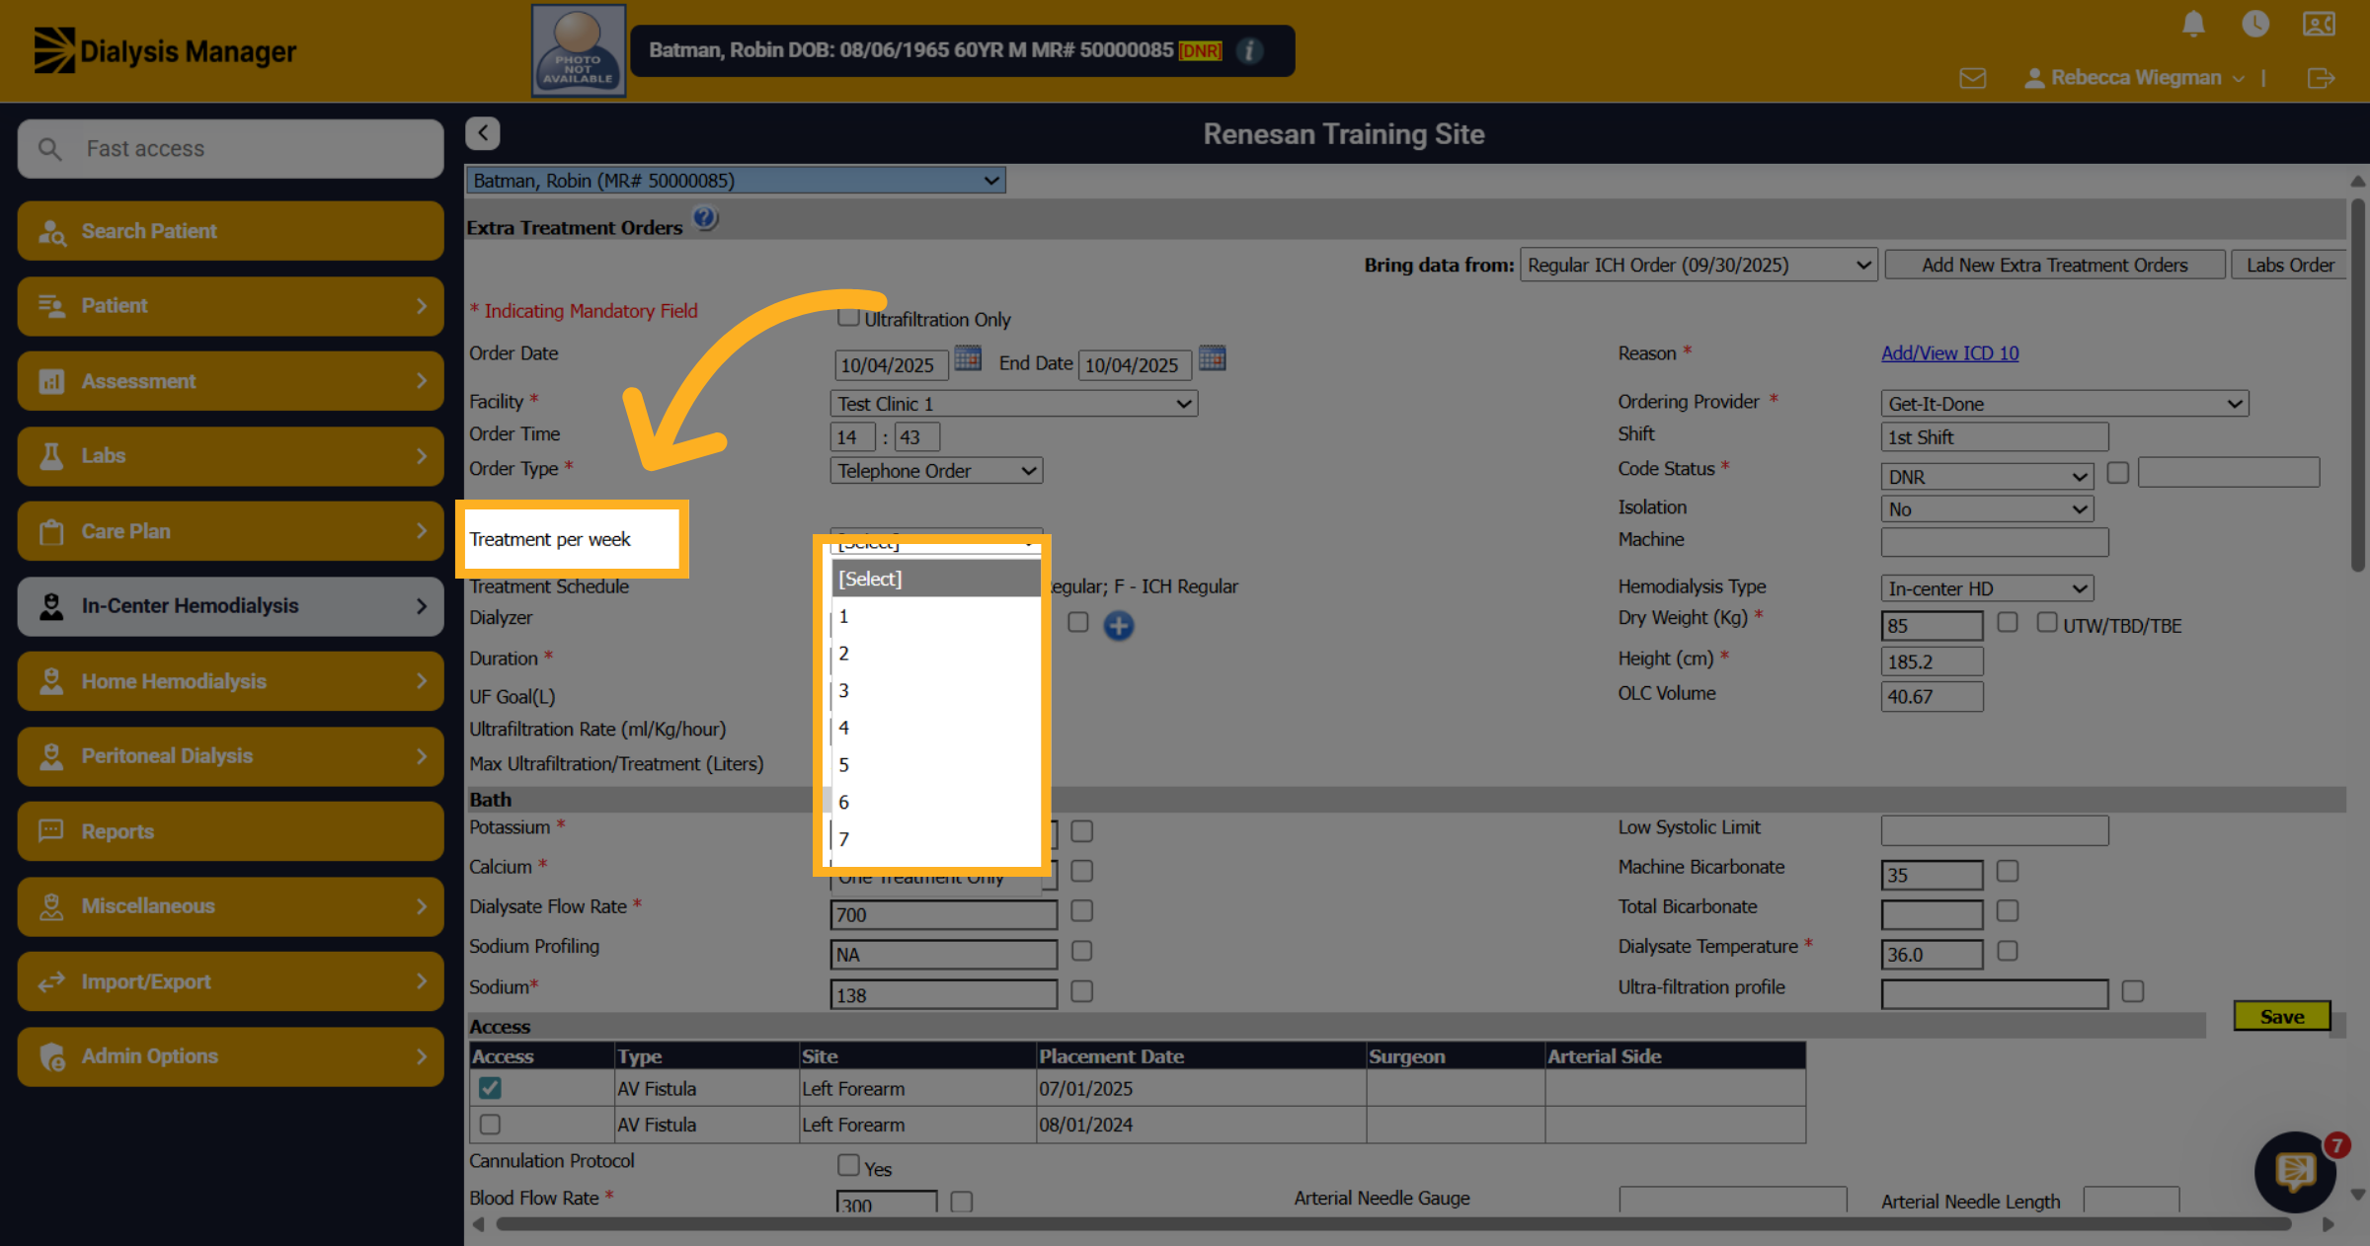Check the 08/01/2024 AV Fistula access row
The width and height of the screenshot is (2370, 1246).
pos(490,1125)
